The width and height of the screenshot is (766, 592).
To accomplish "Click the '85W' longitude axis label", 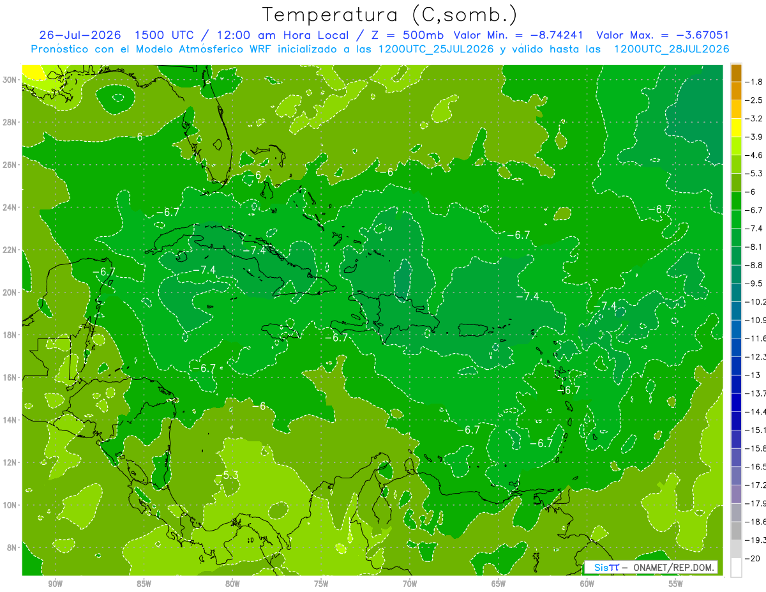I will click(x=144, y=584).
